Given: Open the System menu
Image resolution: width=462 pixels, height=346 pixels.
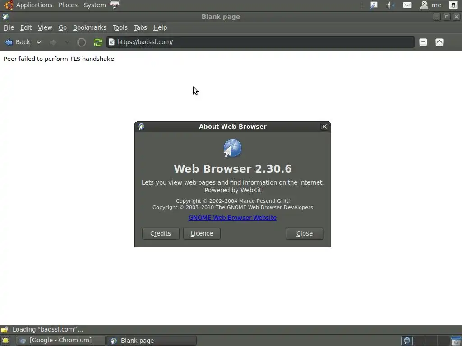Looking at the screenshot, I should pyautogui.click(x=95, y=5).
